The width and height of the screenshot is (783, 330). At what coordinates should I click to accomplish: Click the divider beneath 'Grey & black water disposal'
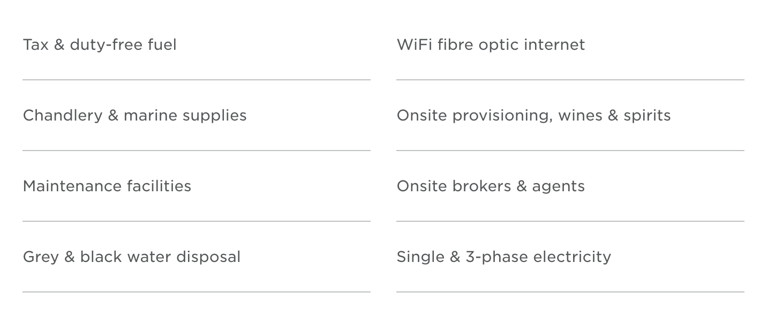pyautogui.click(x=197, y=292)
